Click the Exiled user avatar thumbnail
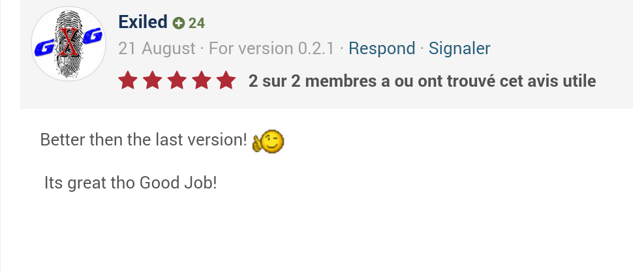 tap(69, 44)
